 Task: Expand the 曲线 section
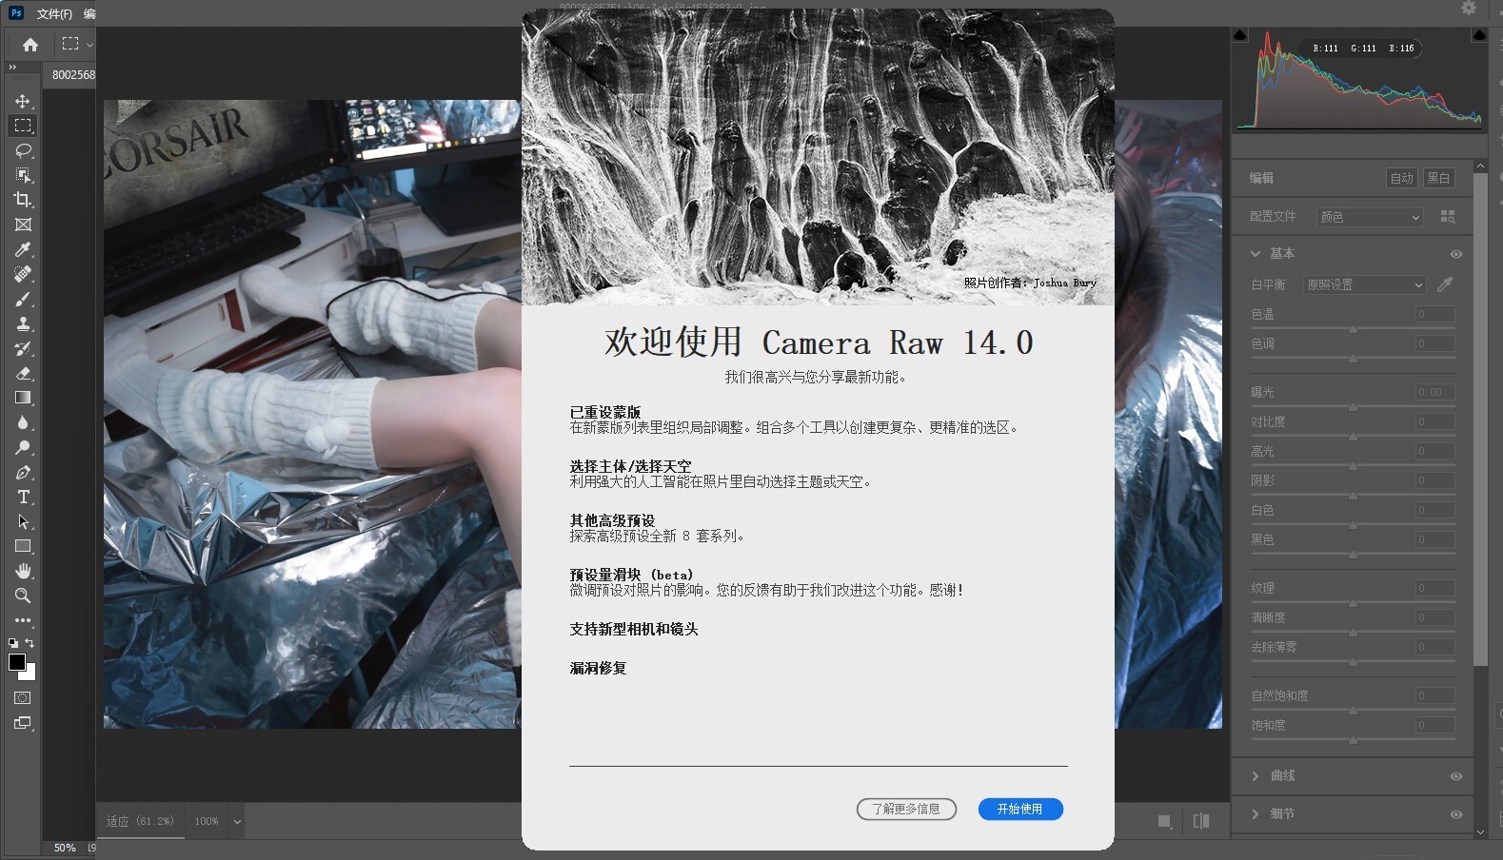pos(1256,776)
